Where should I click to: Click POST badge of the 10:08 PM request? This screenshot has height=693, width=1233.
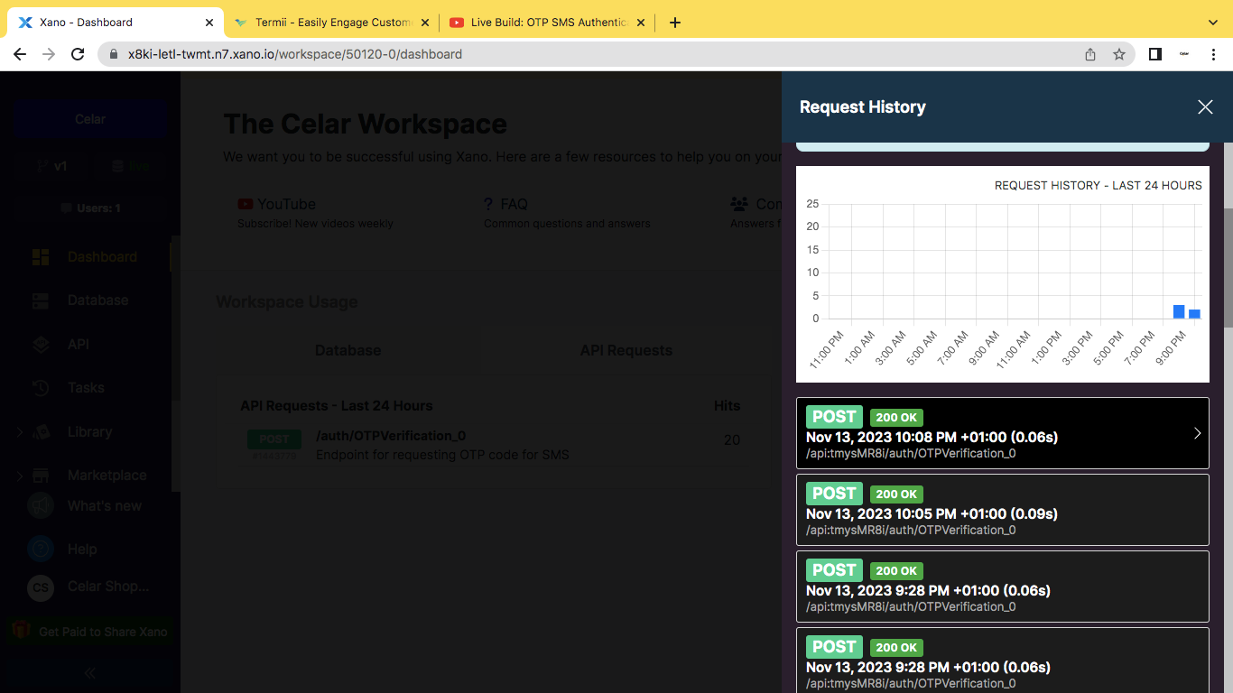(834, 417)
